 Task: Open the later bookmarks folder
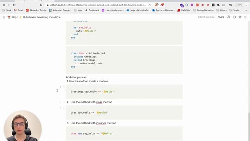click(78, 10)
